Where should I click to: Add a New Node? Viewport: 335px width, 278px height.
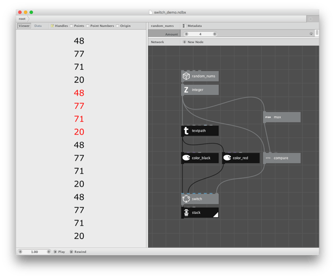pos(193,42)
